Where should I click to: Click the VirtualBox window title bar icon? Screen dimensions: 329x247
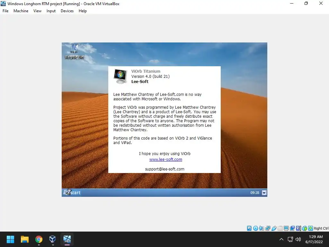3,4
